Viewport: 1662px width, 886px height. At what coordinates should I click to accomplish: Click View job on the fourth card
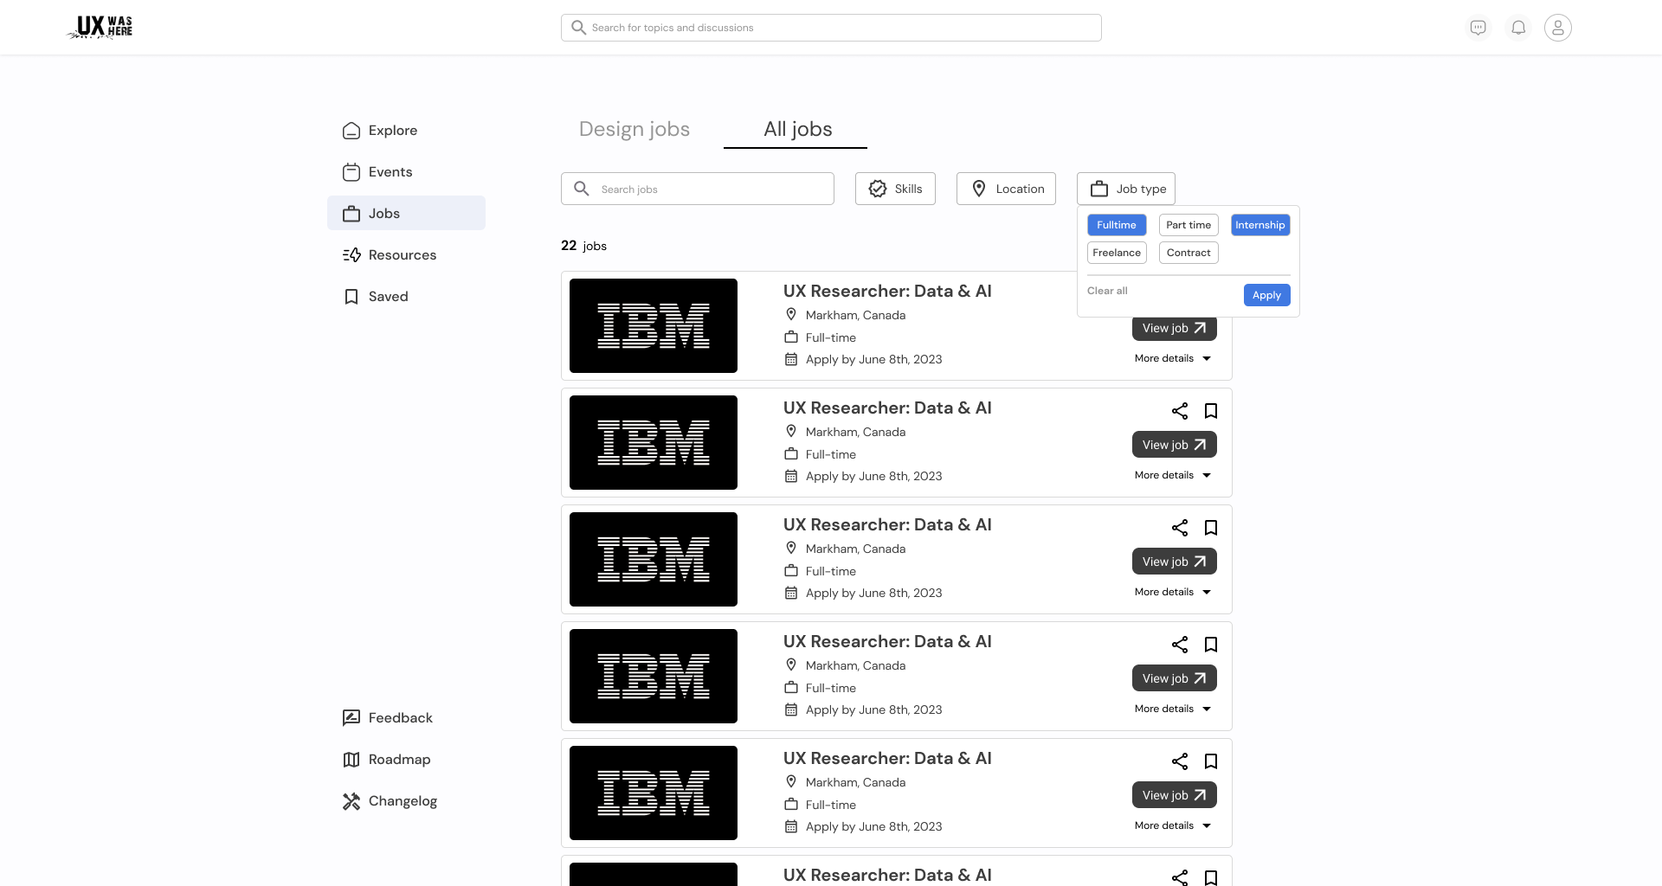pos(1175,678)
